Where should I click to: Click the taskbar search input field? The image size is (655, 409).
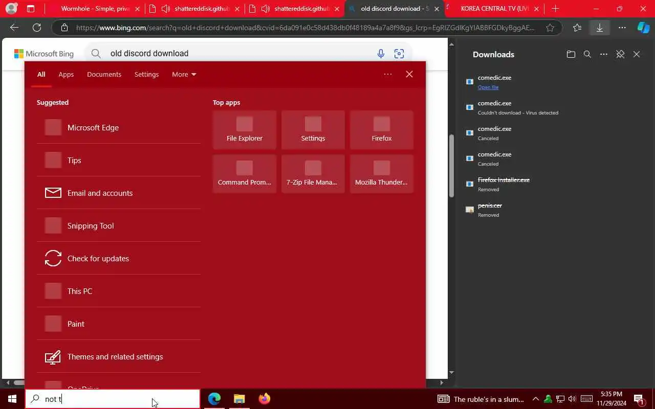tap(113, 399)
